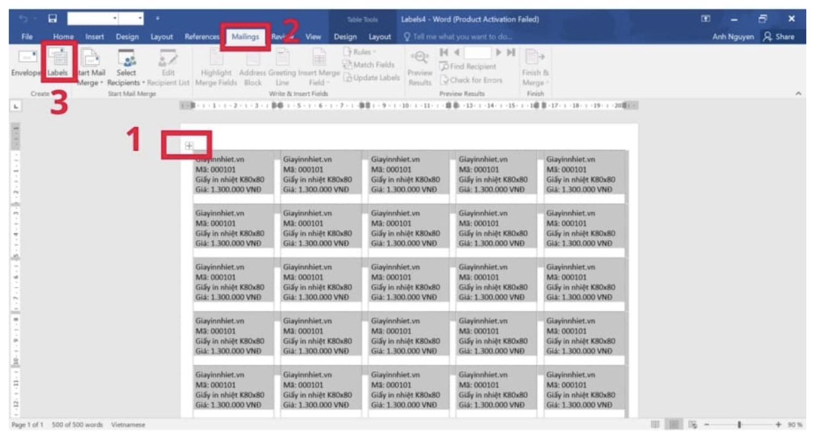Screen dimensions: 816x444
Task: Switch to Read Mode view in status bar
Action: [655, 424]
